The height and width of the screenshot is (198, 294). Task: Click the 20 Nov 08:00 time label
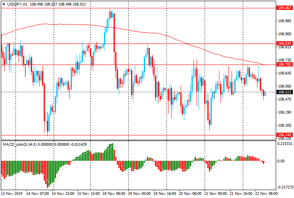coord(190,194)
